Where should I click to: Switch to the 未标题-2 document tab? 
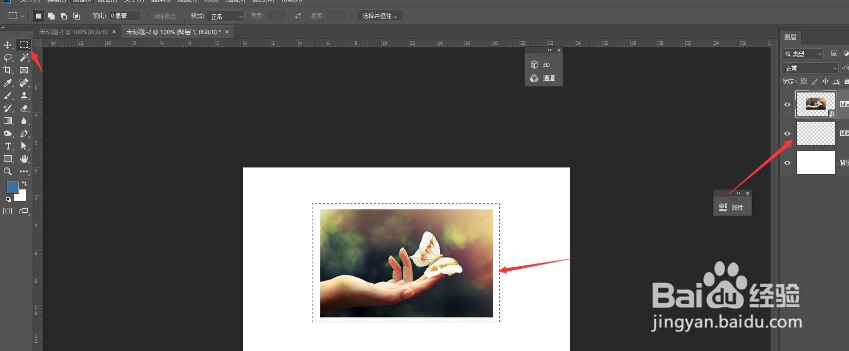(x=174, y=32)
